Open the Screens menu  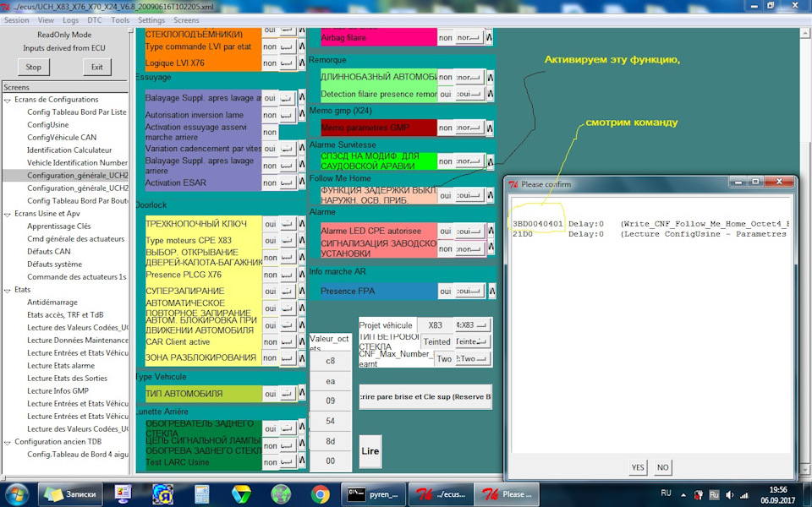click(186, 20)
